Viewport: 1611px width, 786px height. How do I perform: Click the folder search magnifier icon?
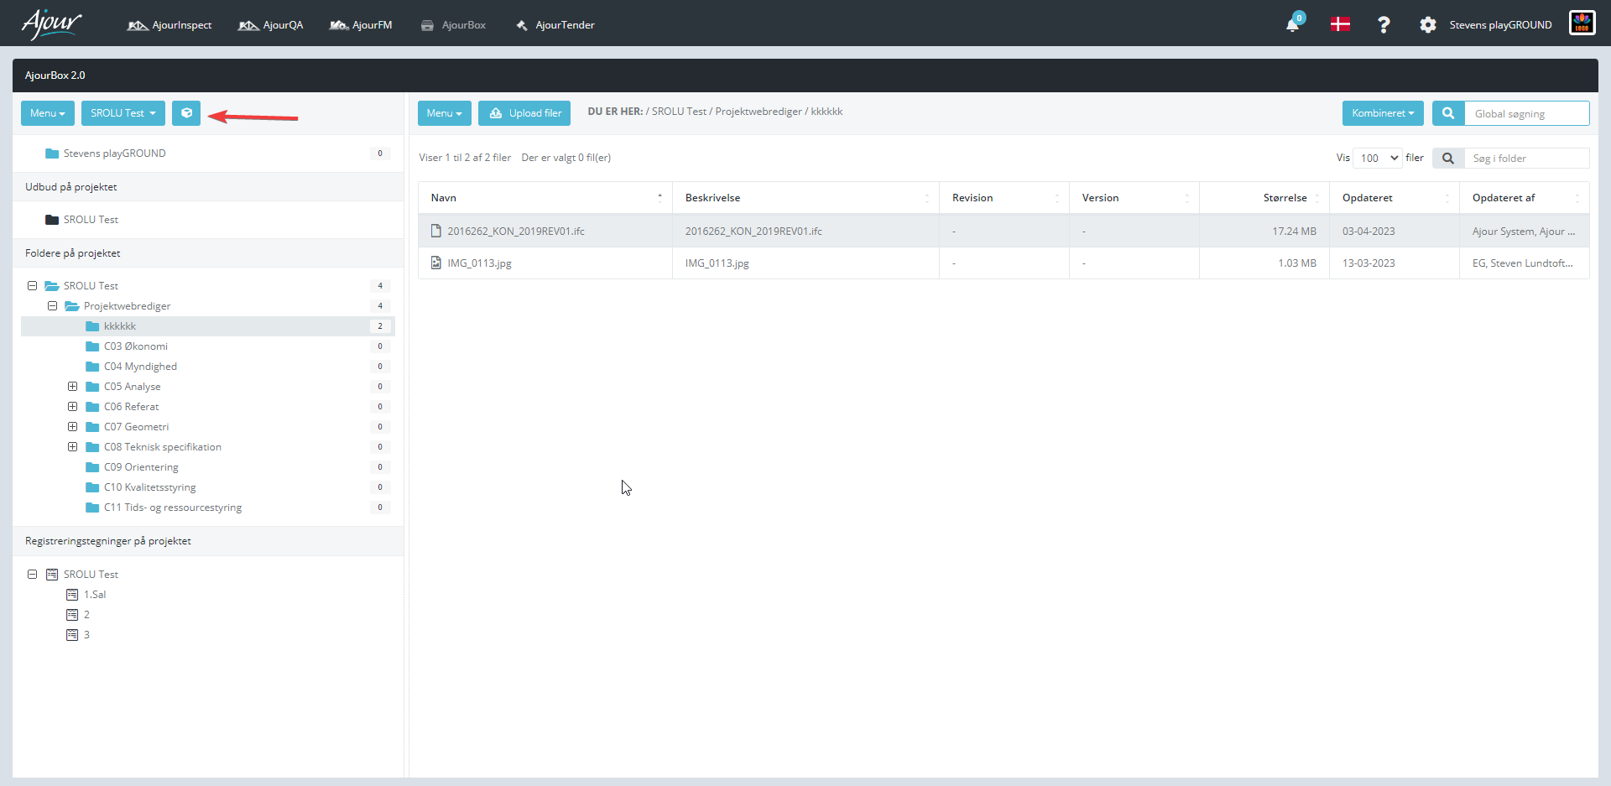tap(1448, 158)
